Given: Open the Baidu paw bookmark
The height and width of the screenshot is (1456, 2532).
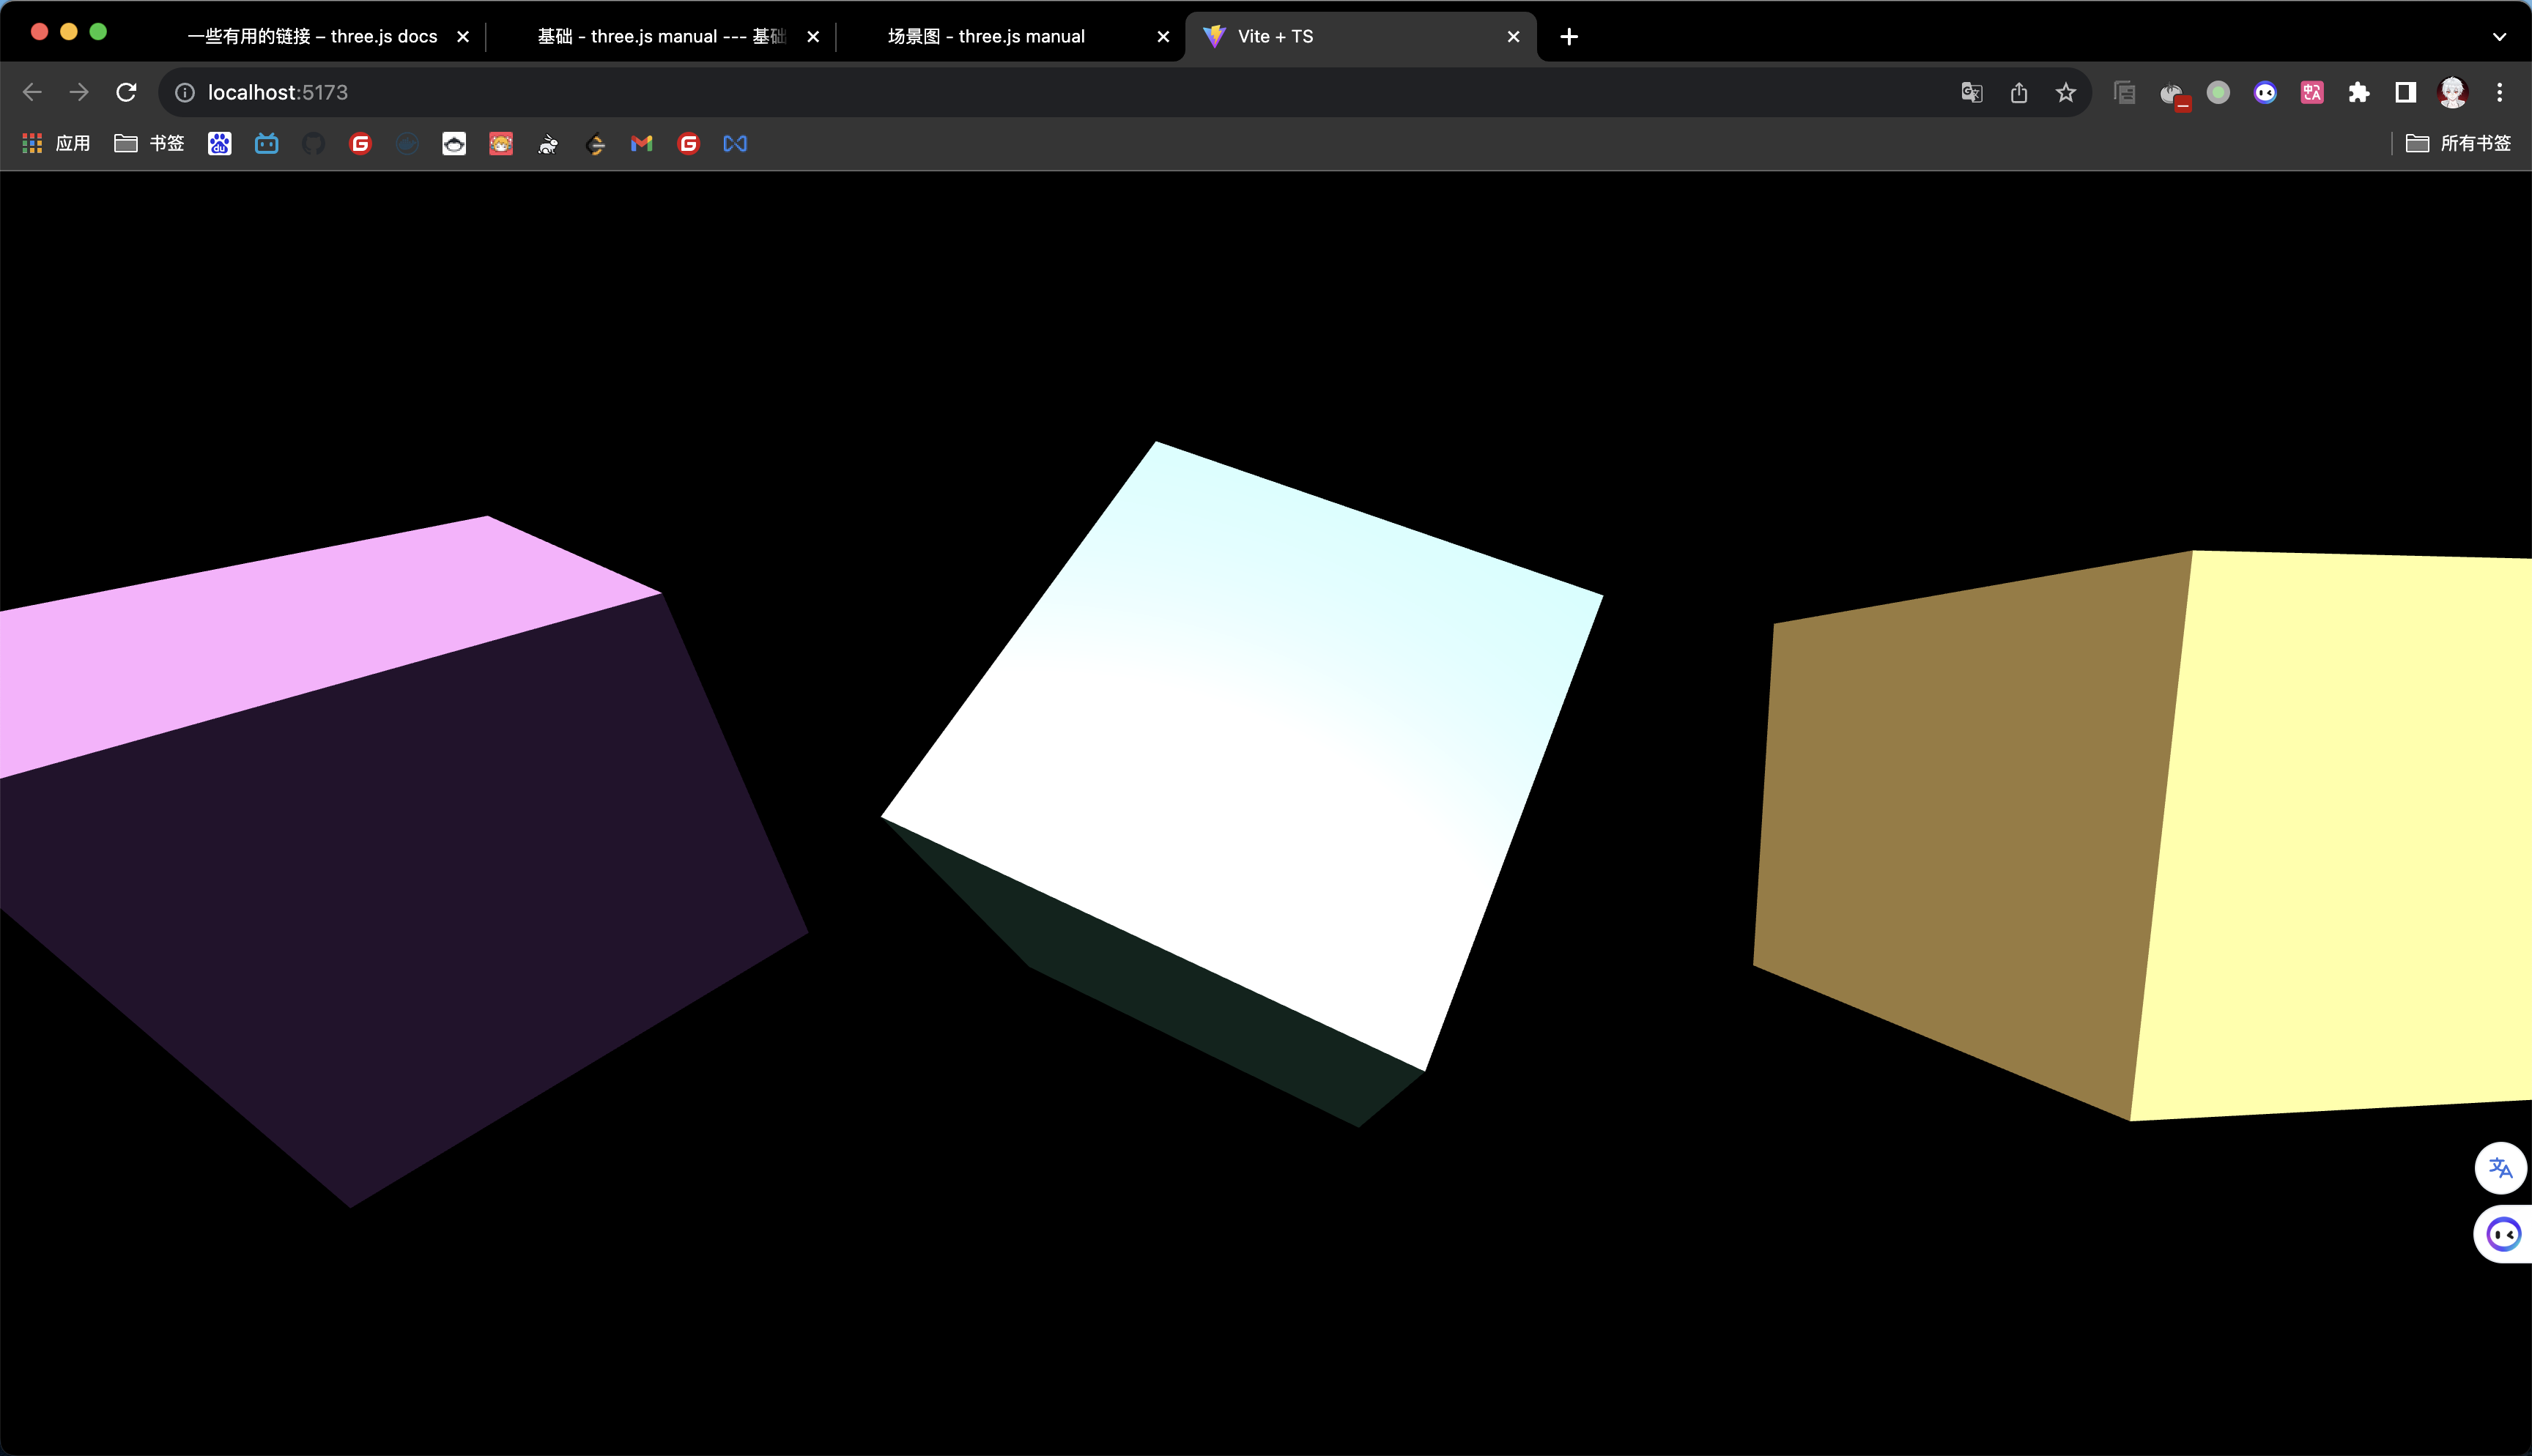Looking at the screenshot, I should point(220,144).
